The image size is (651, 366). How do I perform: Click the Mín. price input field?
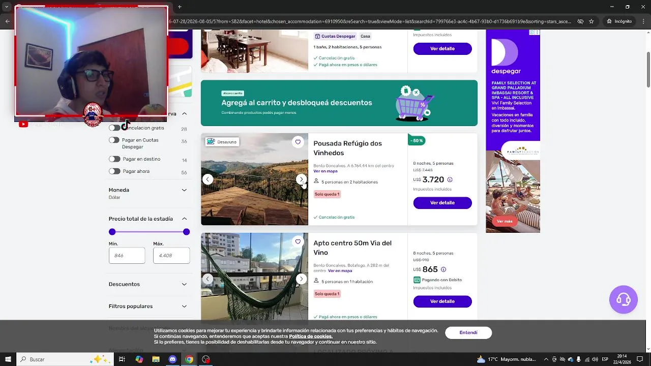(127, 255)
